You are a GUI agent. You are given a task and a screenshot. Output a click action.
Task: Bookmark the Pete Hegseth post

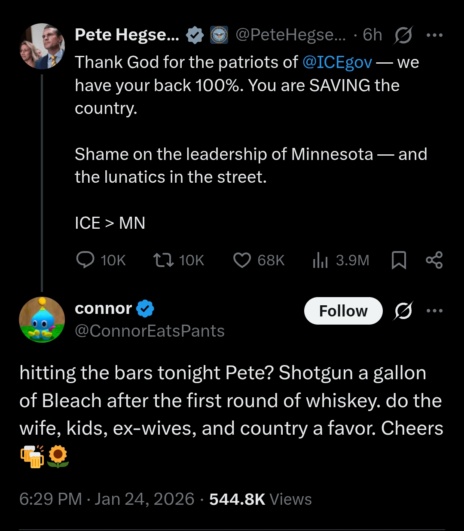tap(399, 260)
